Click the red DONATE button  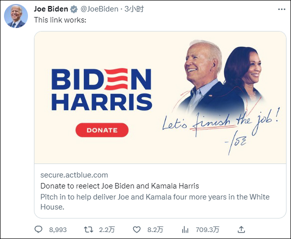pyautogui.click(x=102, y=130)
